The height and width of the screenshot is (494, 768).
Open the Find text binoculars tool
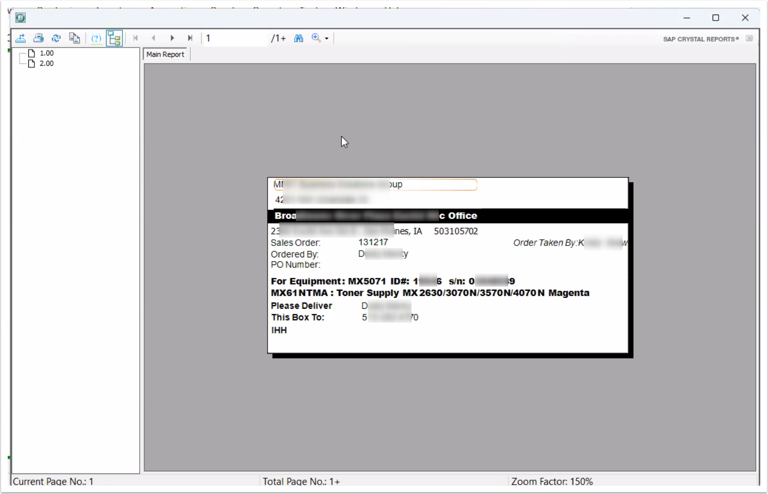click(x=298, y=38)
